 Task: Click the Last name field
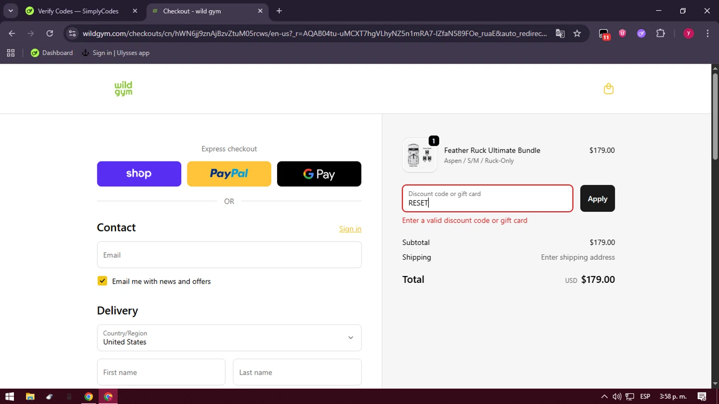[x=297, y=372]
